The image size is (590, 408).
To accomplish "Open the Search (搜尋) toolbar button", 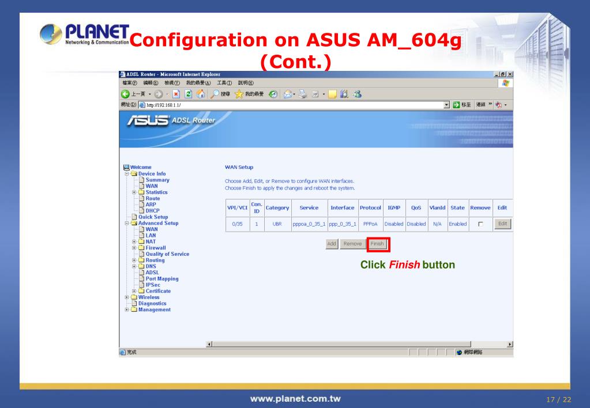I will pyautogui.click(x=220, y=94).
